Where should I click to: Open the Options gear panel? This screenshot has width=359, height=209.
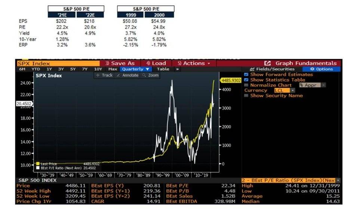pos(321,69)
